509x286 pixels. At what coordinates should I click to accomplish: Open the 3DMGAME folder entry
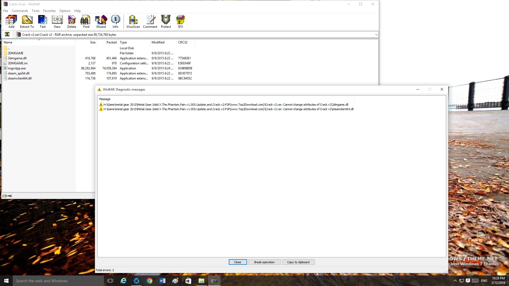(x=15, y=53)
